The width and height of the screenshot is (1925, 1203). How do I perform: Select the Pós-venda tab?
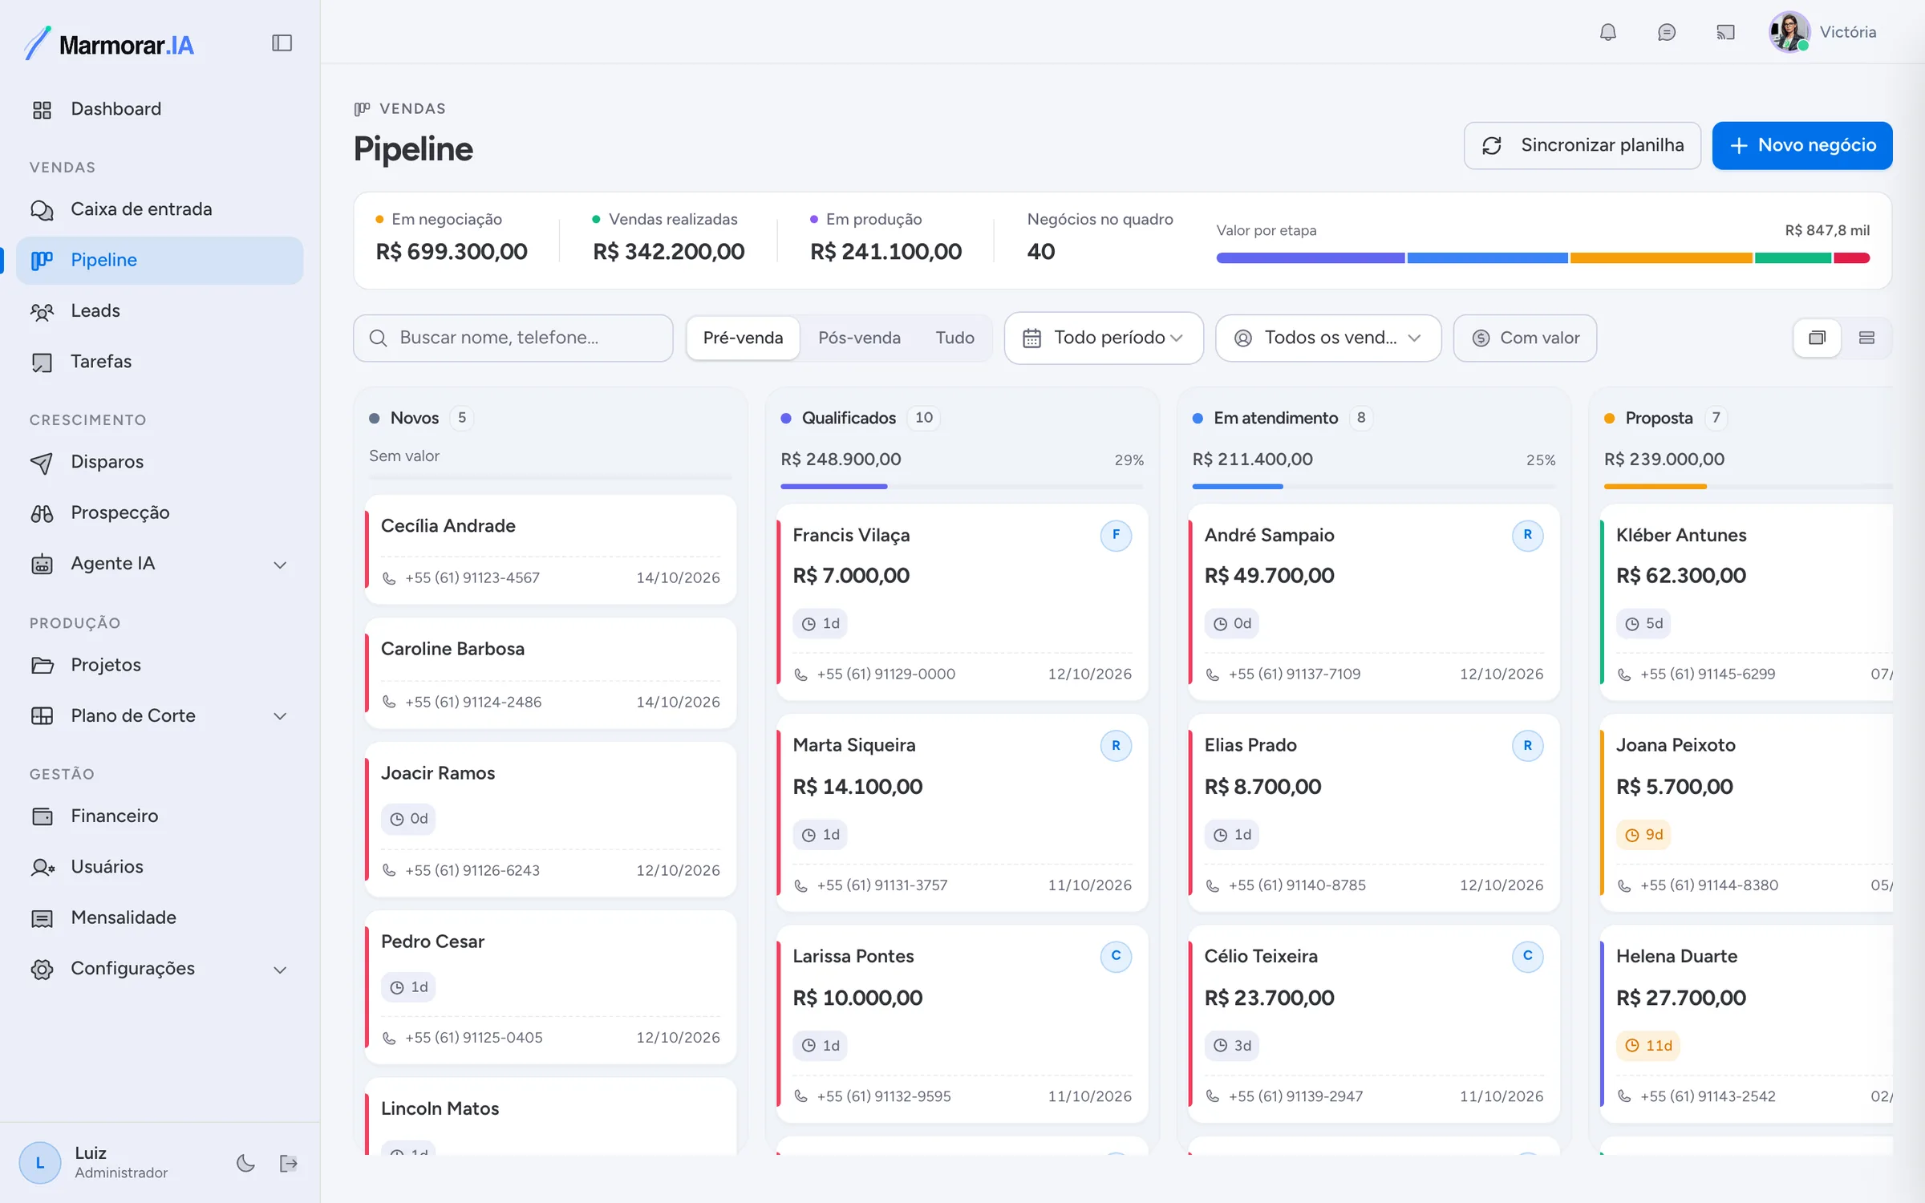(859, 338)
